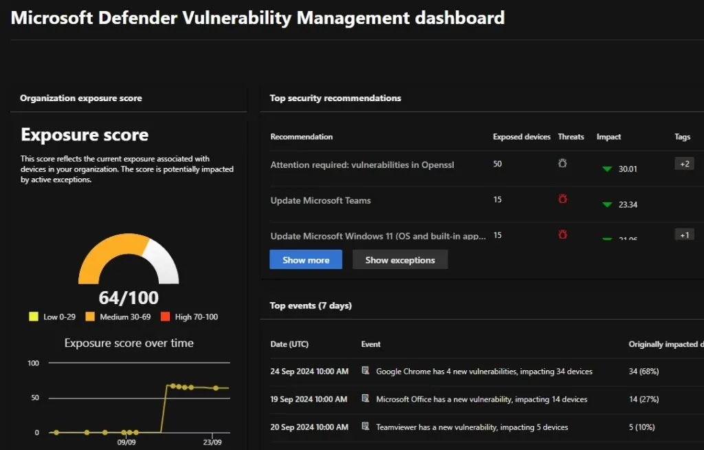Click the Organization exposure score card title
Viewport: 704px width, 450px height.
point(81,98)
